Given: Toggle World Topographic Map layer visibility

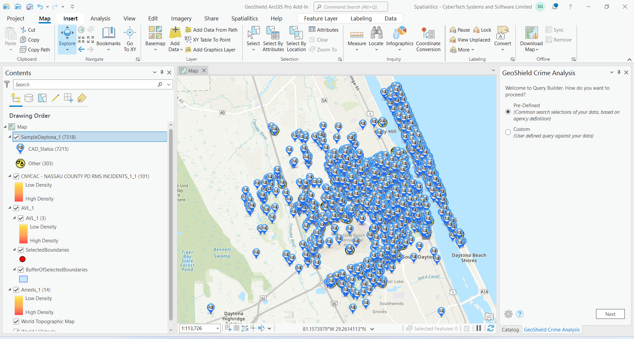Looking at the screenshot, I should pyautogui.click(x=16, y=322).
